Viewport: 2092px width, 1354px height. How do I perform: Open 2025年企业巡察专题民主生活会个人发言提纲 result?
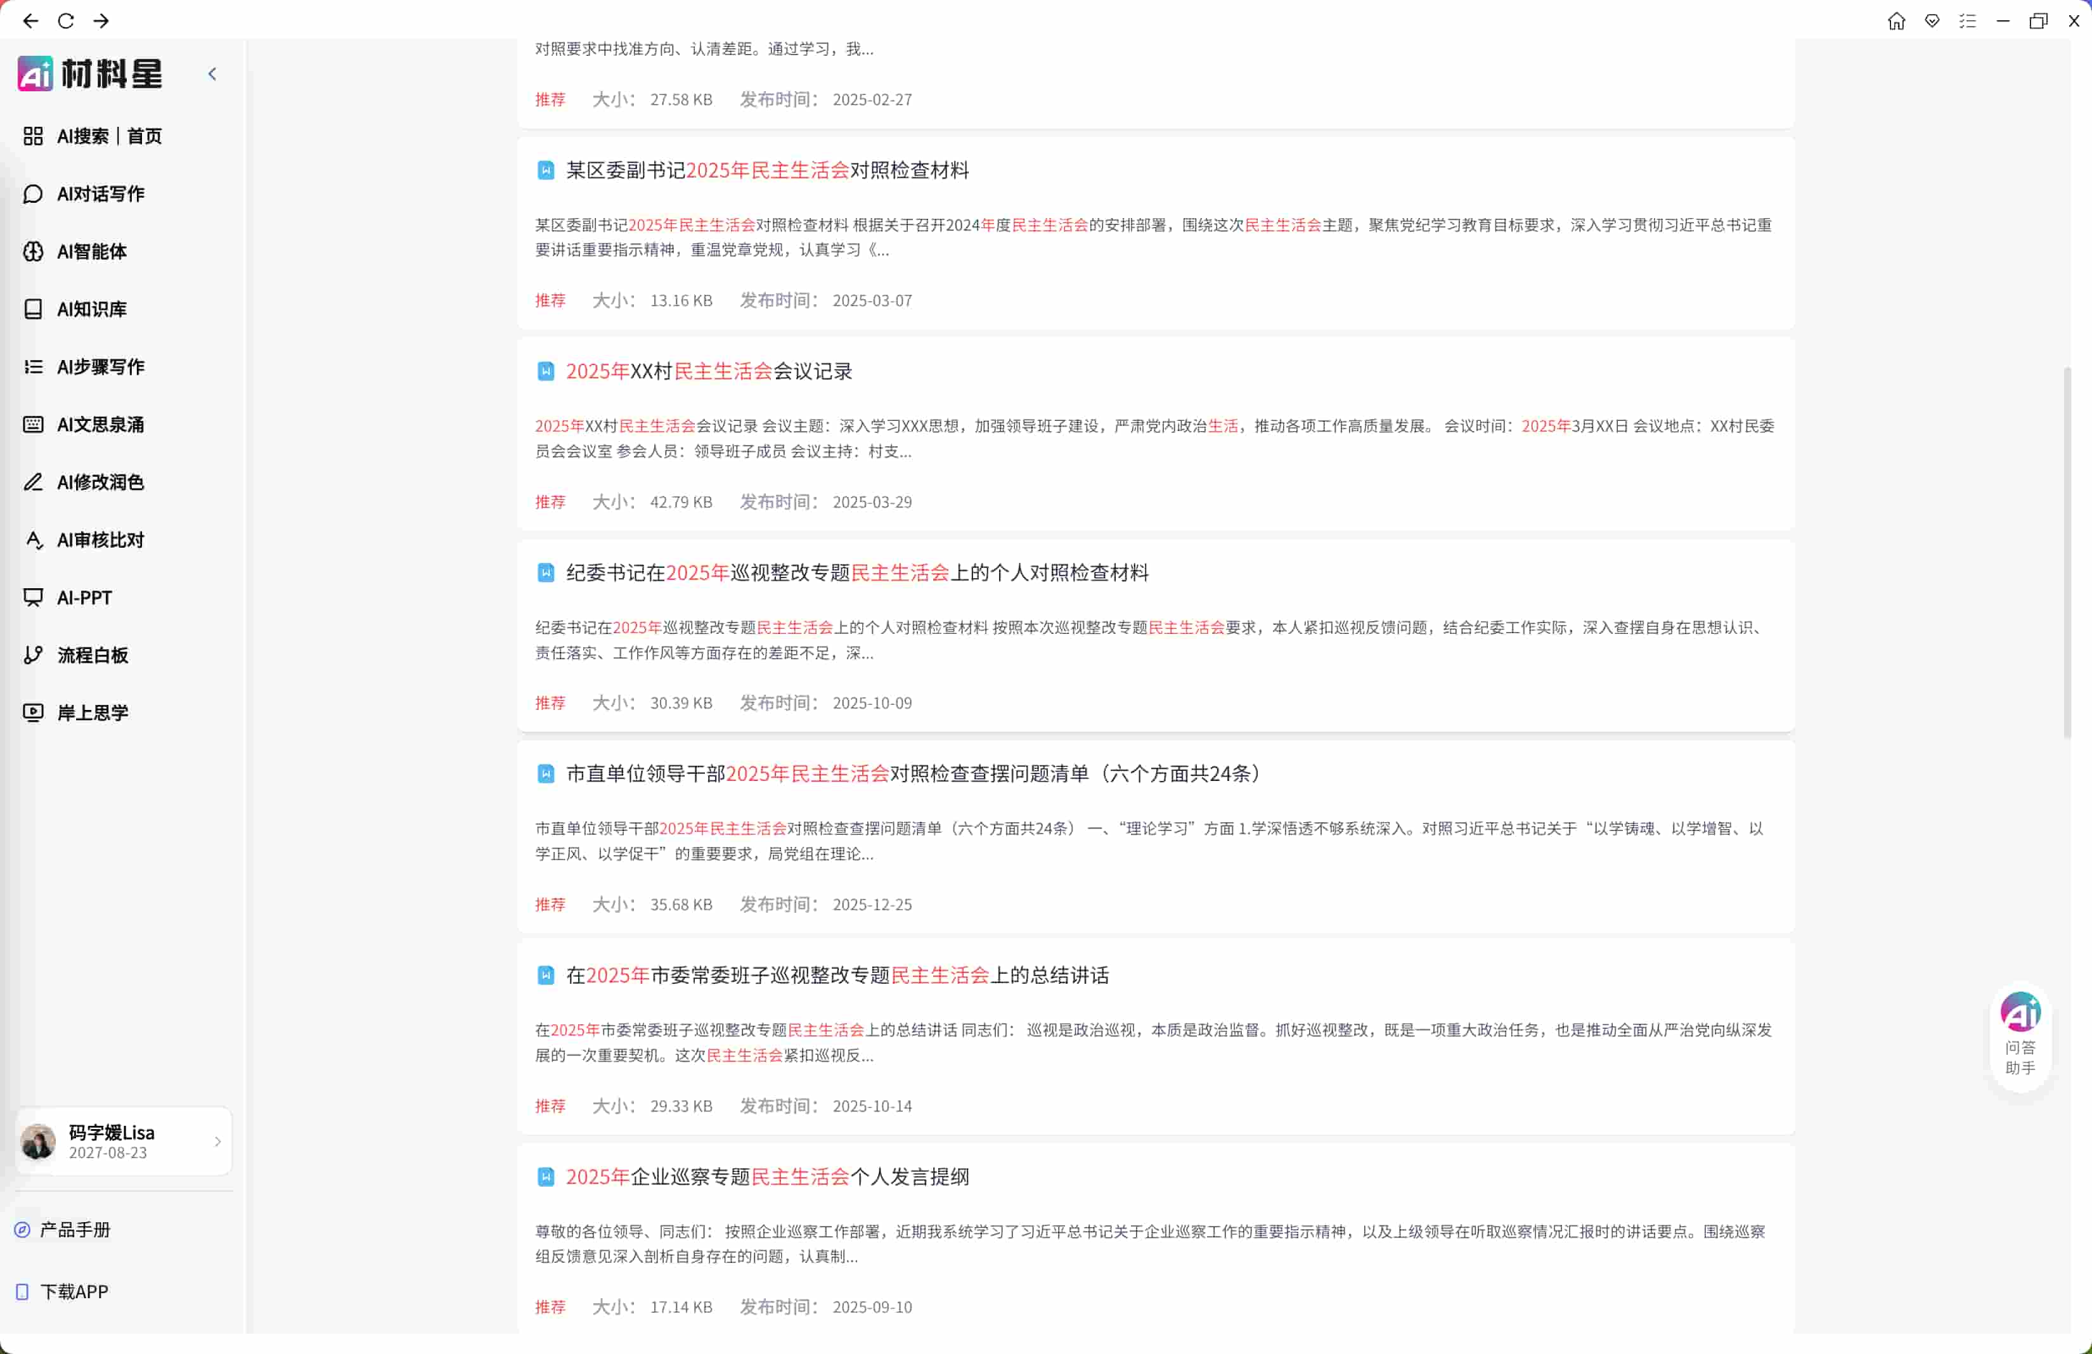766,1177
